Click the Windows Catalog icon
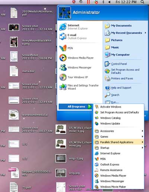This screenshot has height=192, width=149. coord(96,118)
